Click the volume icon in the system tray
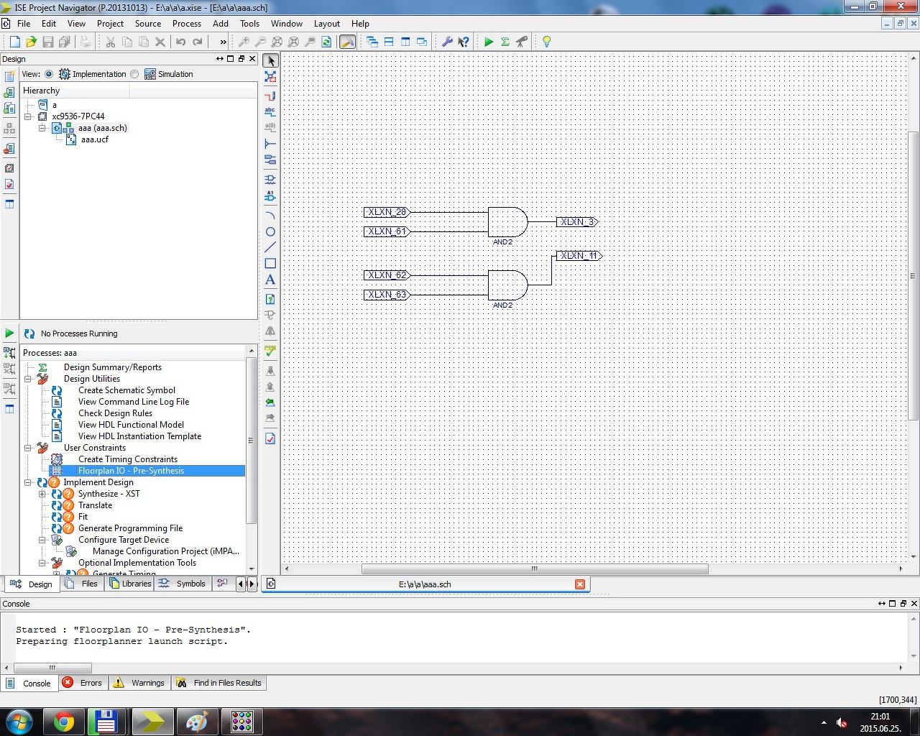 (841, 722)
